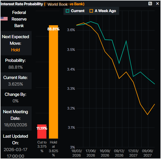Click the Change By 0% value
This screenshot has width=161, height=159.
[16, 101]
